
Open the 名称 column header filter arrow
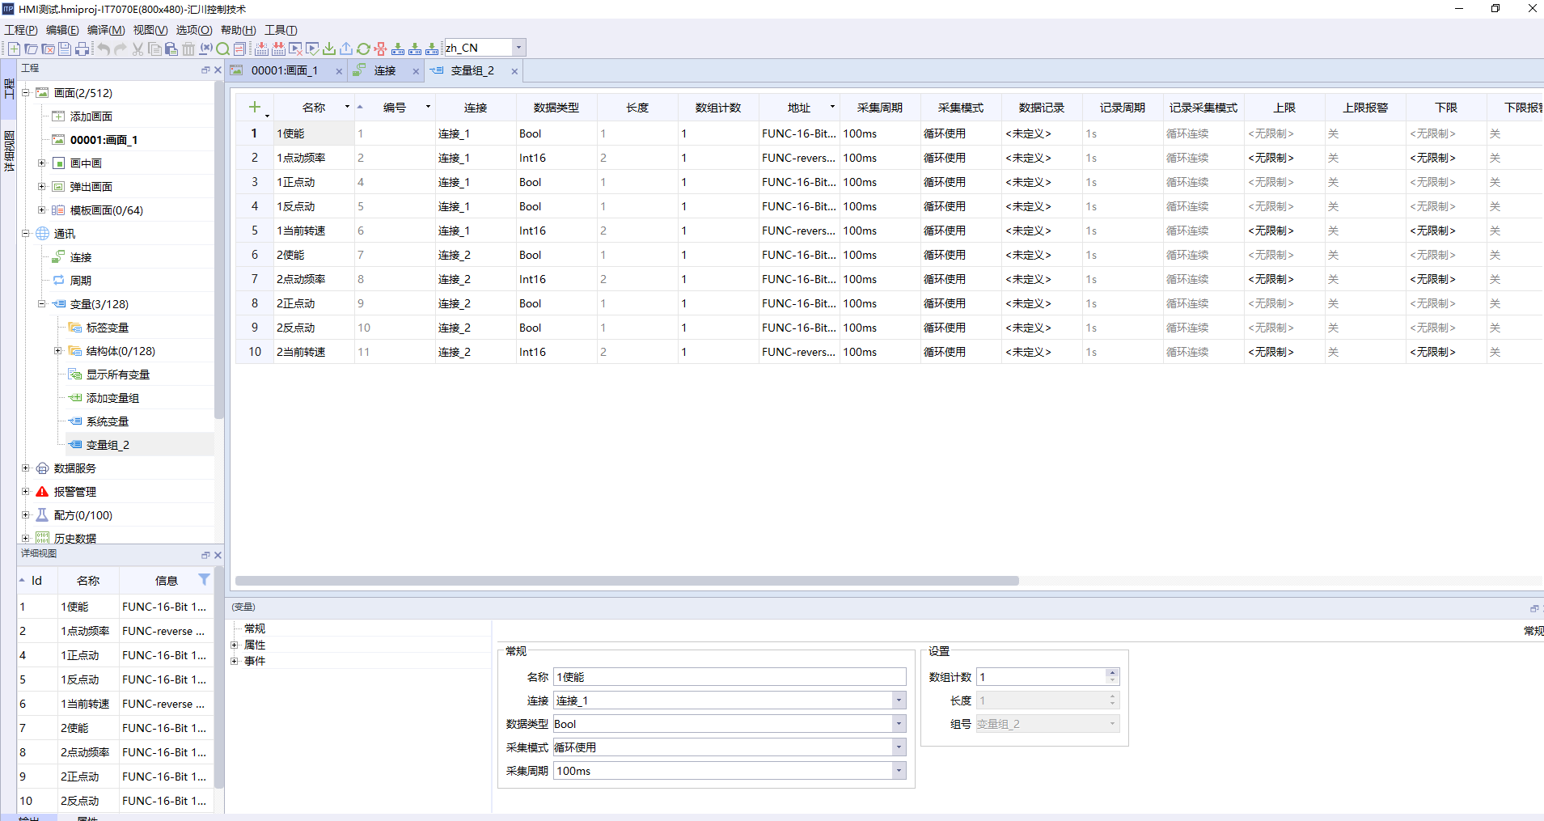[347, 107]
